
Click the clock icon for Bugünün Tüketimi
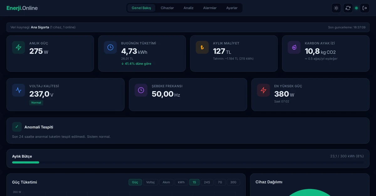(110, 47)
